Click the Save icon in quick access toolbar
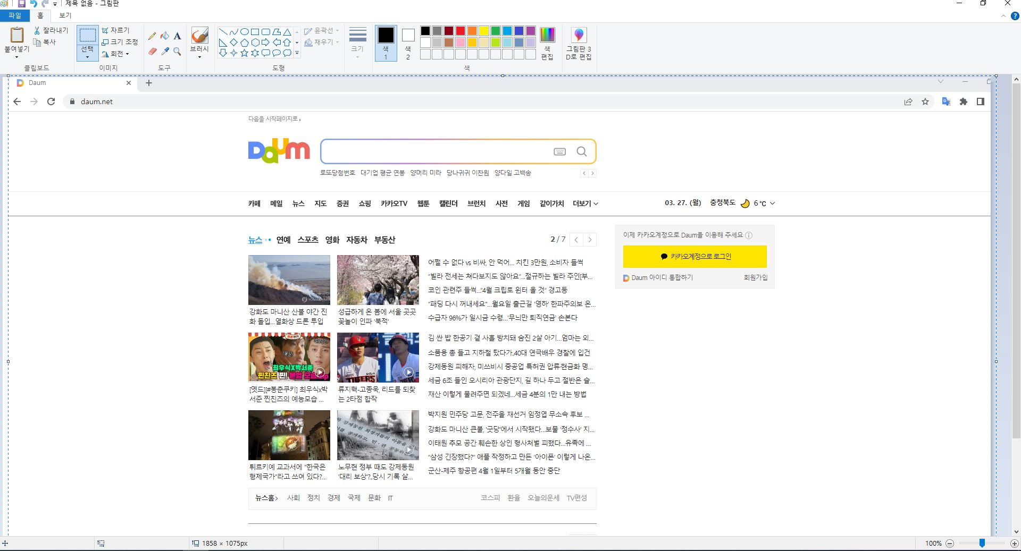1021x551 pixels. pos(22,4)
